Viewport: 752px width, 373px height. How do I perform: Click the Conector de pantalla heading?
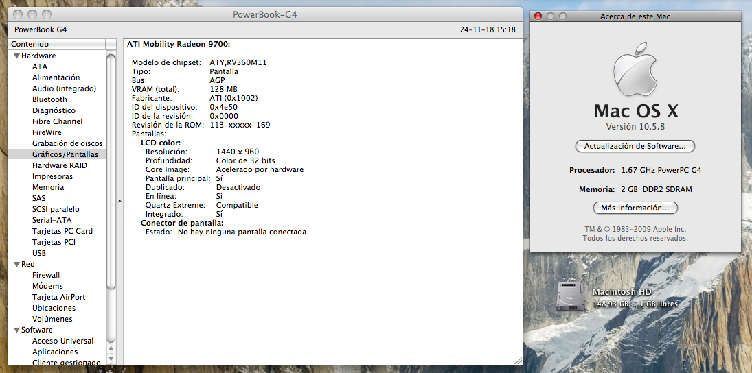point(182,223)
